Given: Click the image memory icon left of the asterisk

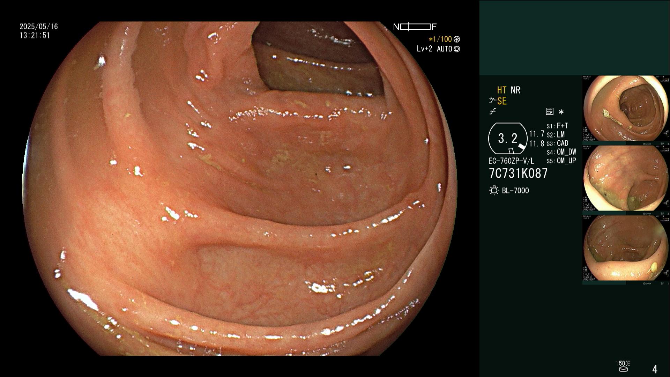Looking at the screenshot, I should pos(550,112).
